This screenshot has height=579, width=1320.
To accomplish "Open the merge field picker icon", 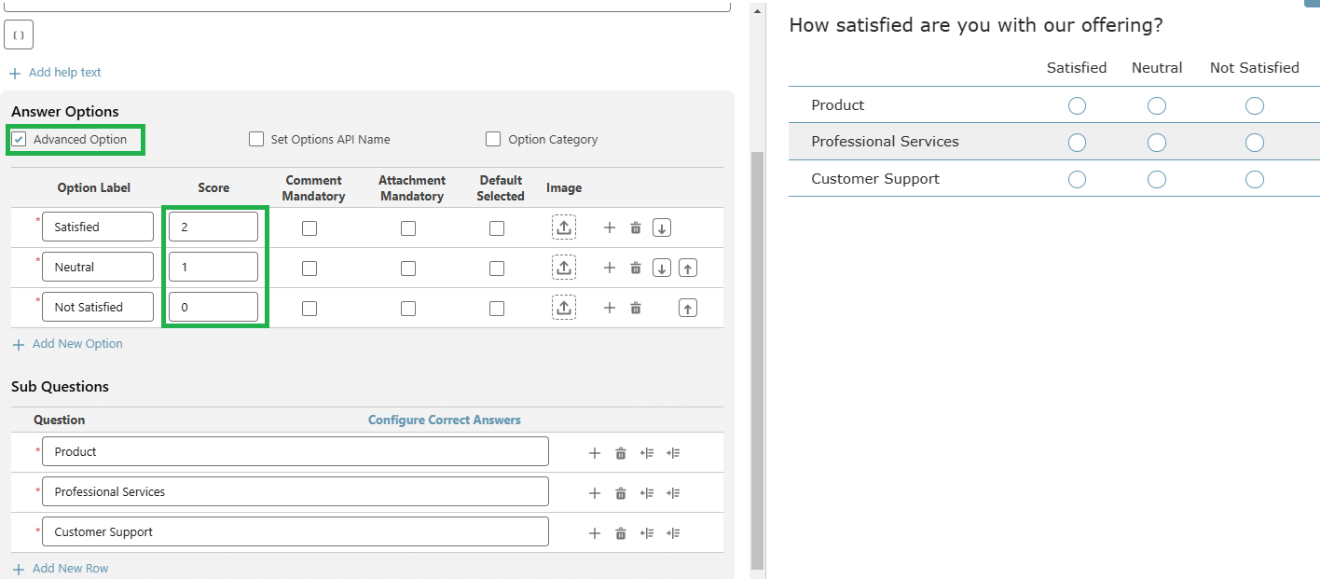I will 19,34.
